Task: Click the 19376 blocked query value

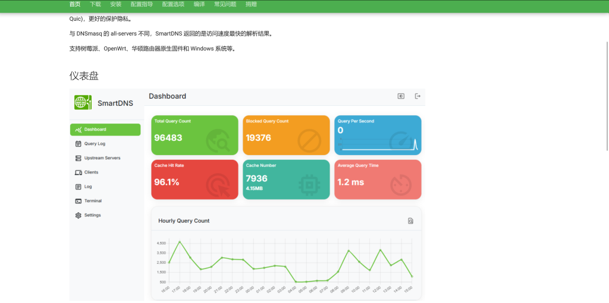Action: pos(258,138)
